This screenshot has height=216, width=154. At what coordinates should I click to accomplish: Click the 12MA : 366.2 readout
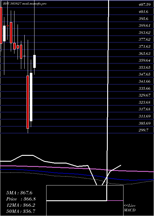click(x=21, y=205)
